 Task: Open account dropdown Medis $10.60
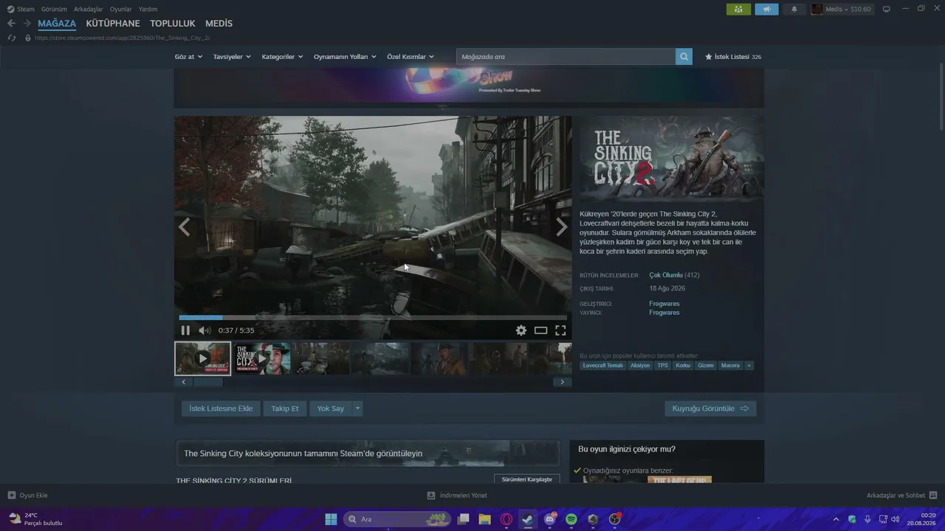841,10
